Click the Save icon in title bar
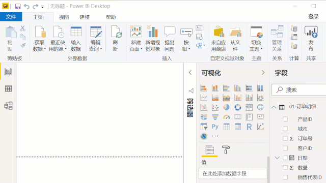This screenshot has height=183, width=326. [18, 6]
